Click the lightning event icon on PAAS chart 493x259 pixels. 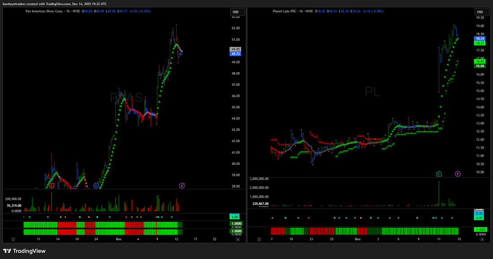pos(182,186)
